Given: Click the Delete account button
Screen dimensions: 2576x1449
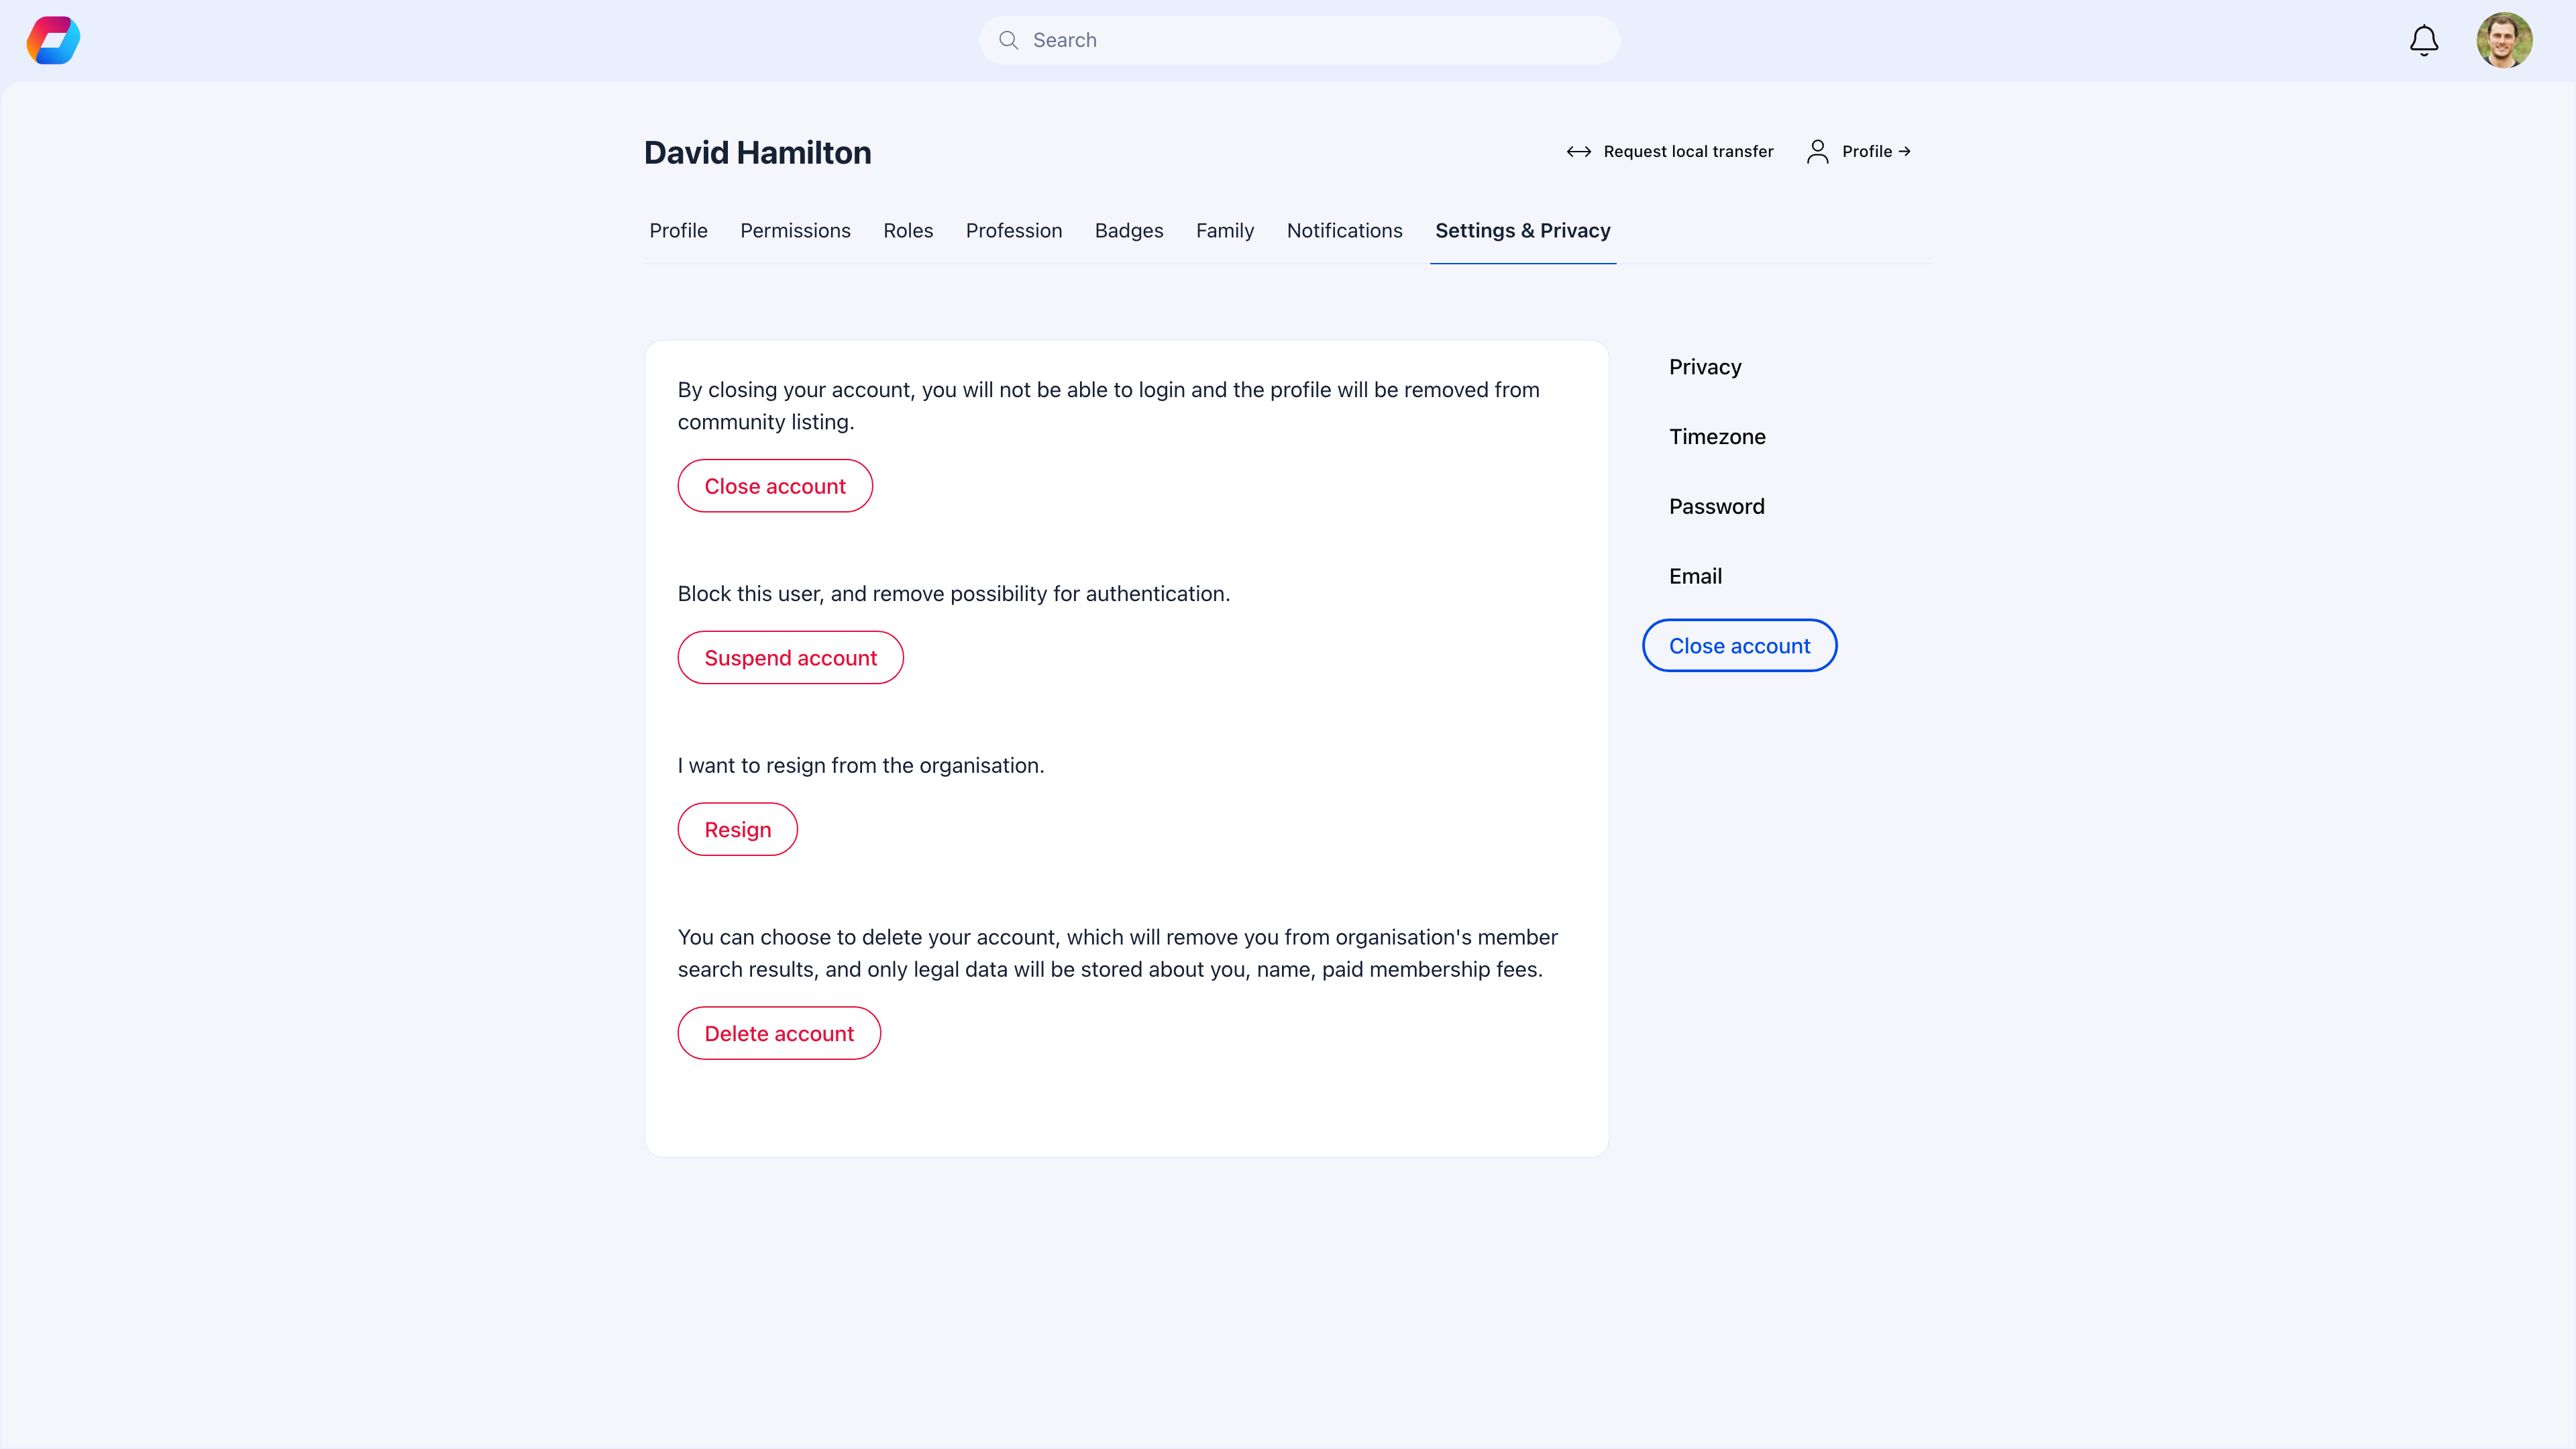Looking at the screenshot, I should pyautogui.click(x=779, y=1033).
